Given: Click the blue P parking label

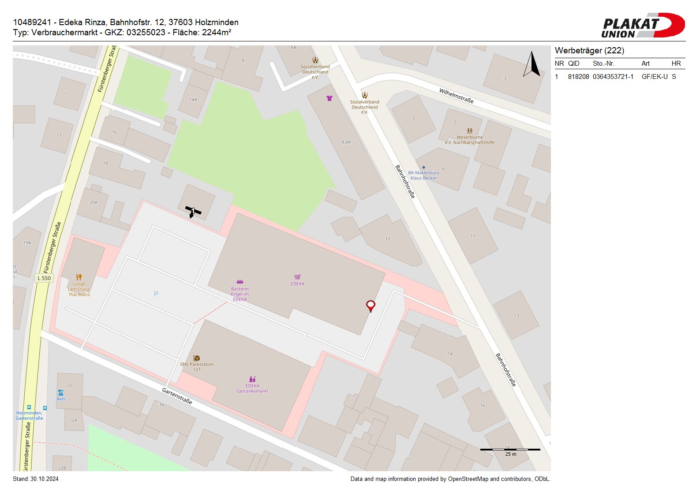Looking at the screenshot, I should [156, 294].
